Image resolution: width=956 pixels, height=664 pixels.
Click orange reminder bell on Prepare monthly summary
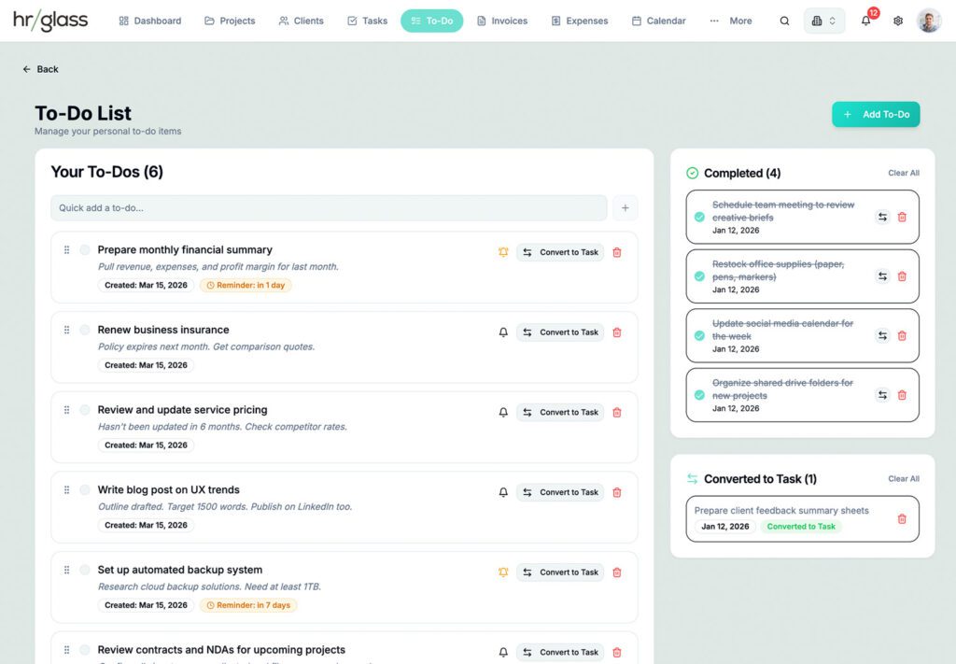[x=503, y=252]
